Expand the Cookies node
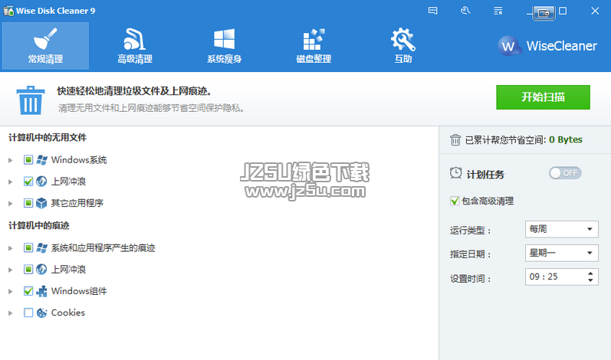This screenshot has height=360, width=611. [x=11, y=313]
